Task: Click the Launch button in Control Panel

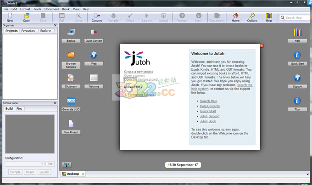Action: tap(44, 172)
